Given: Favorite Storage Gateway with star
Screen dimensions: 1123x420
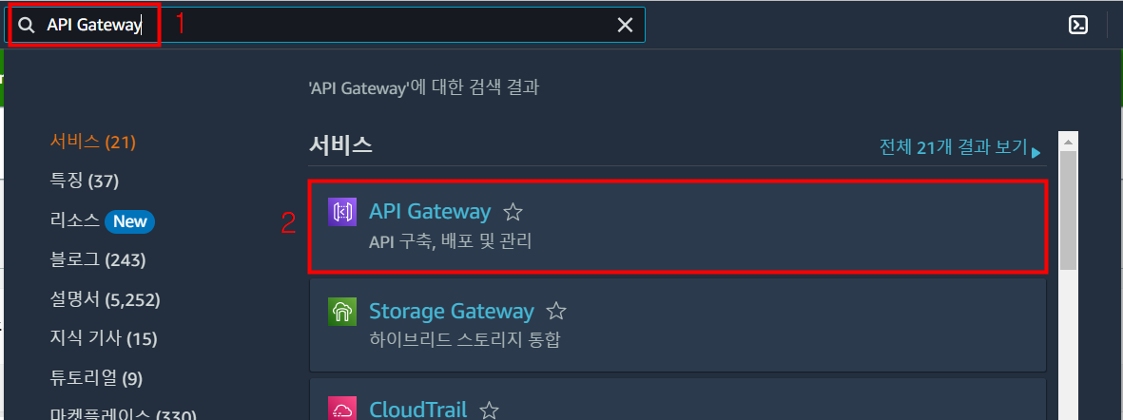Looking at the screenshot, I should pos(556,312).
